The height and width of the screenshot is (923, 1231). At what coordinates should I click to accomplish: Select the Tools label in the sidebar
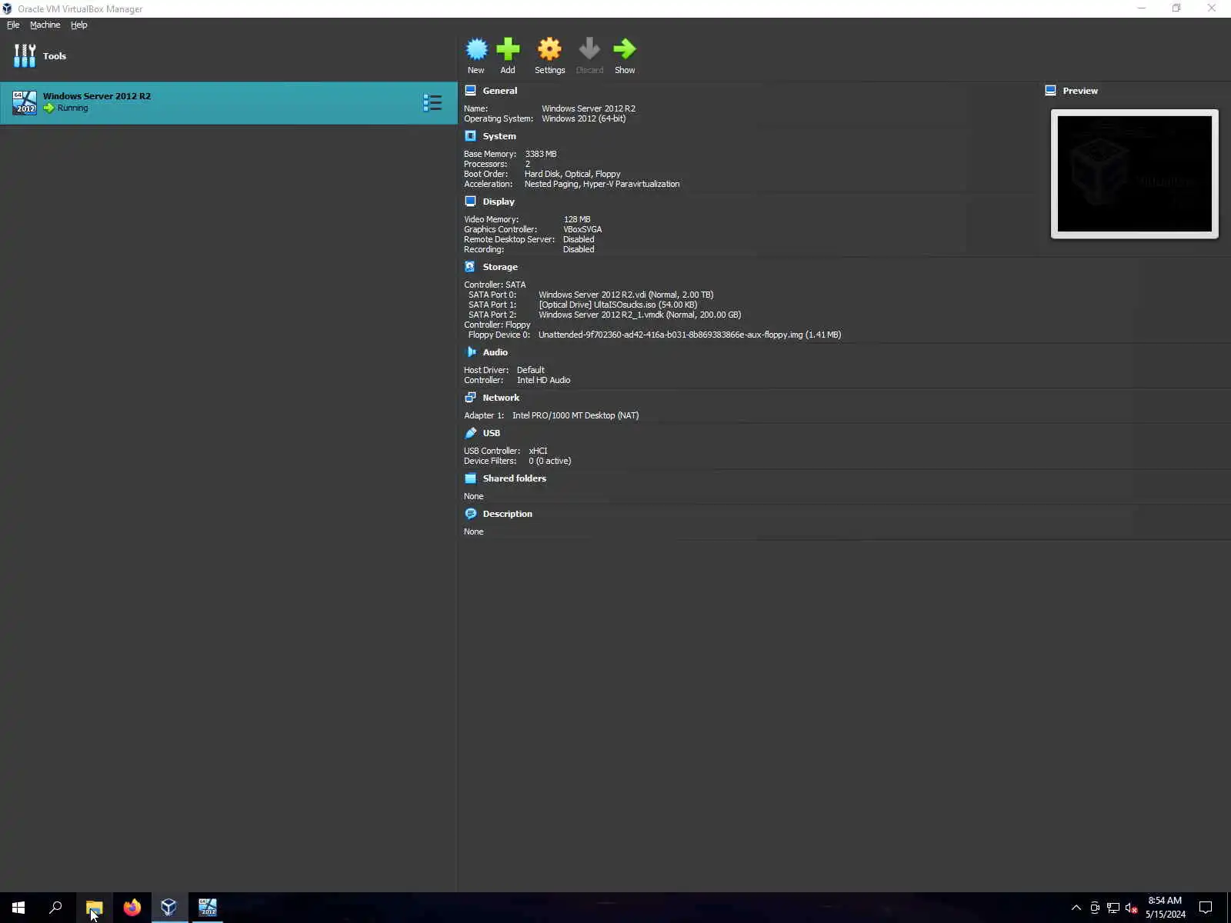(x=55, y=56)
